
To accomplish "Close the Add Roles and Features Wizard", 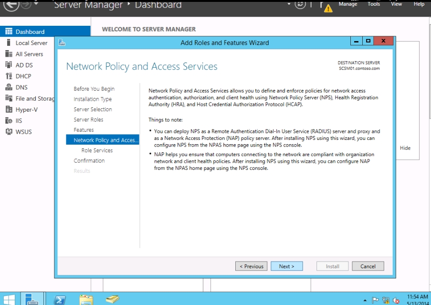I will (384, 41).
